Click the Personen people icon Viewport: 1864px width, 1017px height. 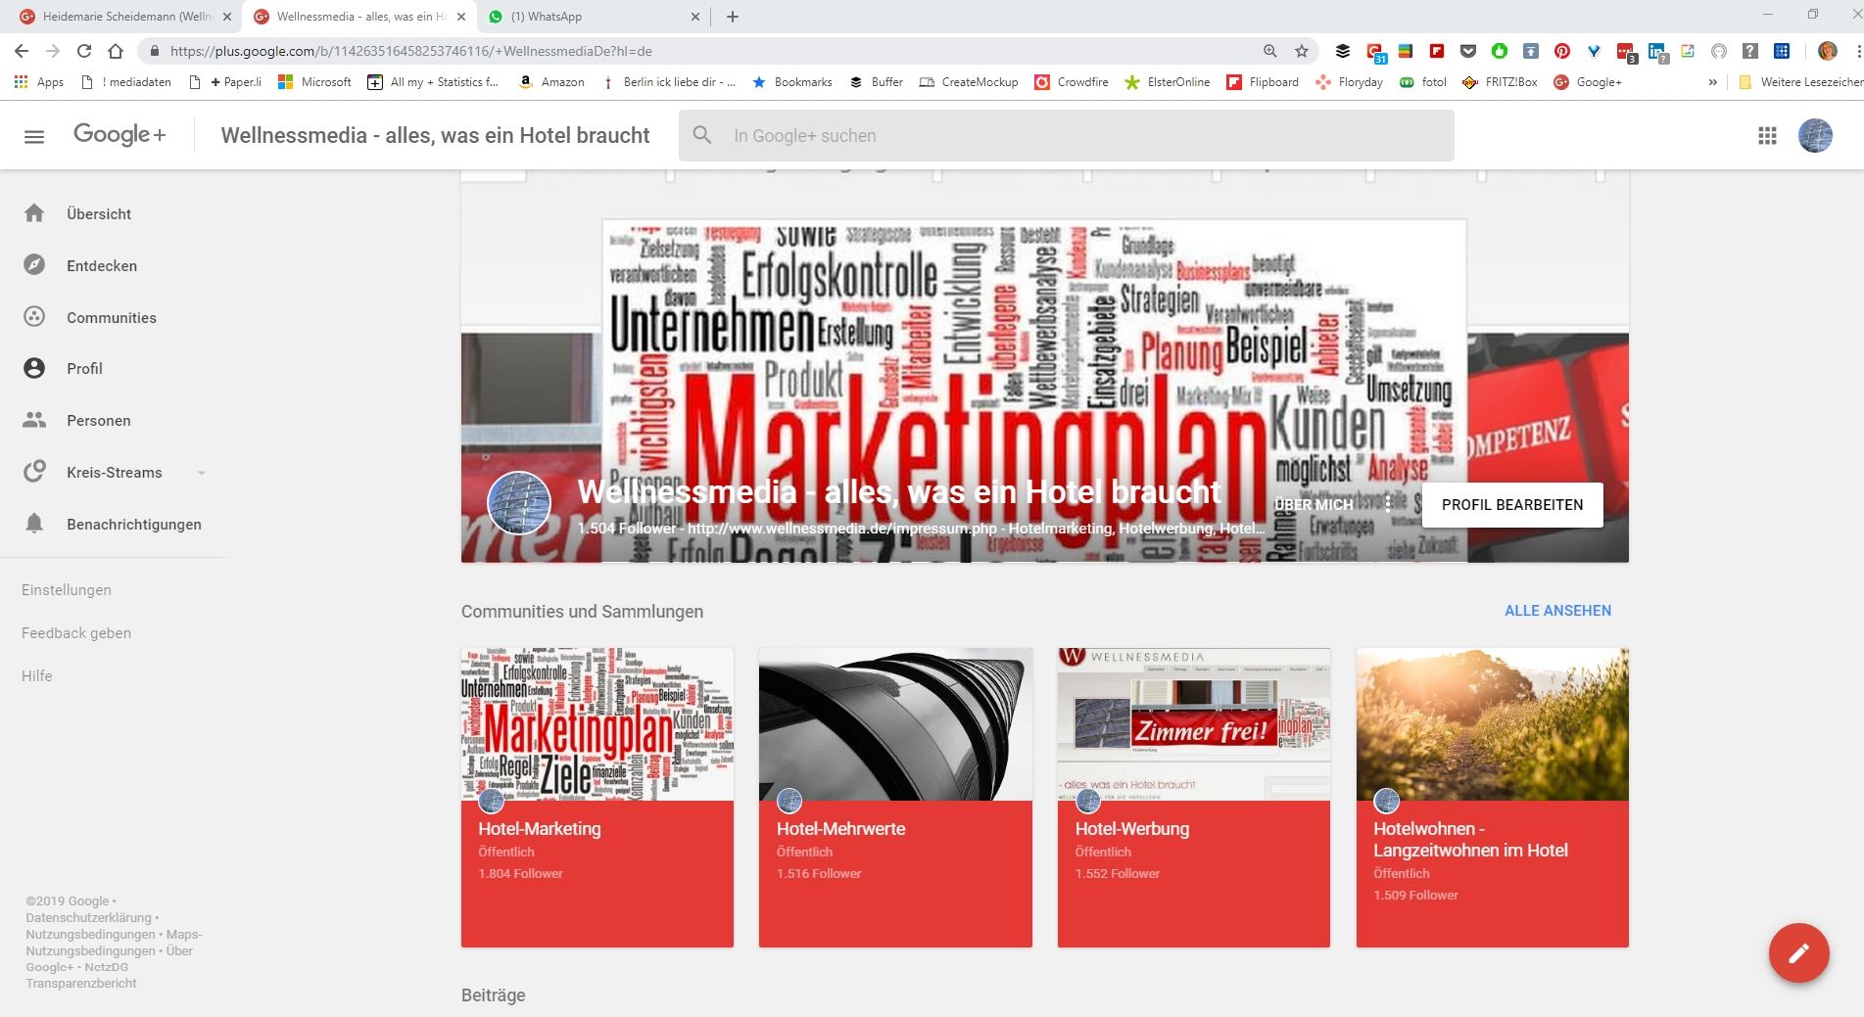click(x=34, y=420)
